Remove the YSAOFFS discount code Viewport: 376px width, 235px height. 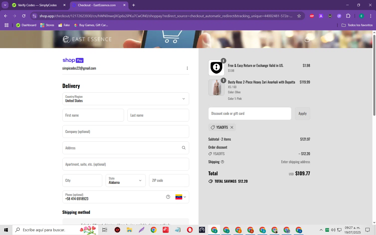tap(232, 127)
